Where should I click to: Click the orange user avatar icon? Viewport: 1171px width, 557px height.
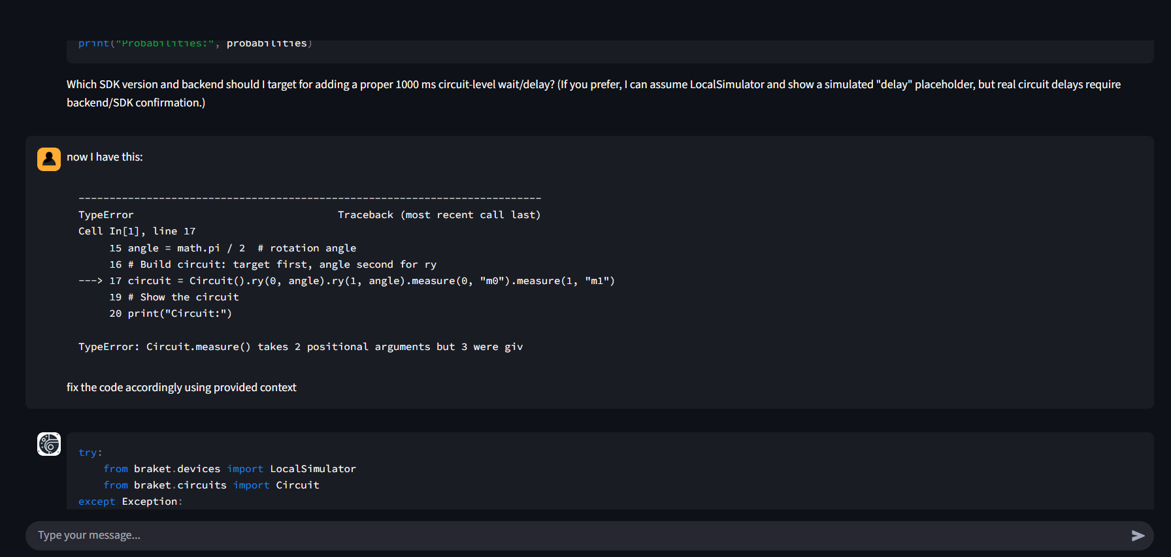(x=49, y=159)
